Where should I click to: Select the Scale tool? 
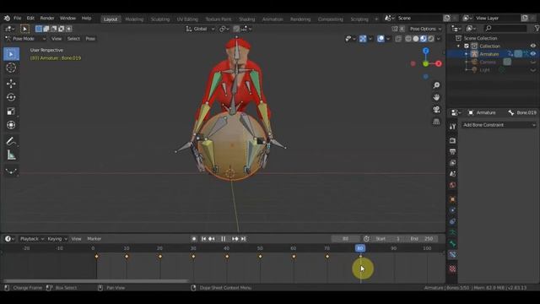coord(11,111)
